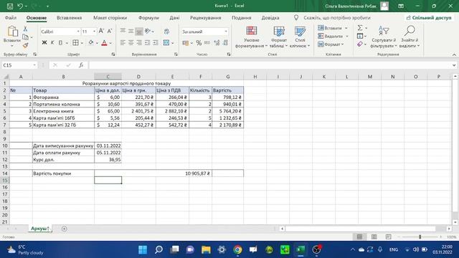Viewport: 459px width, 258px height.
Task: Switch to Вставлення tab
Action: pyautogui.click(x=69, y=18)
